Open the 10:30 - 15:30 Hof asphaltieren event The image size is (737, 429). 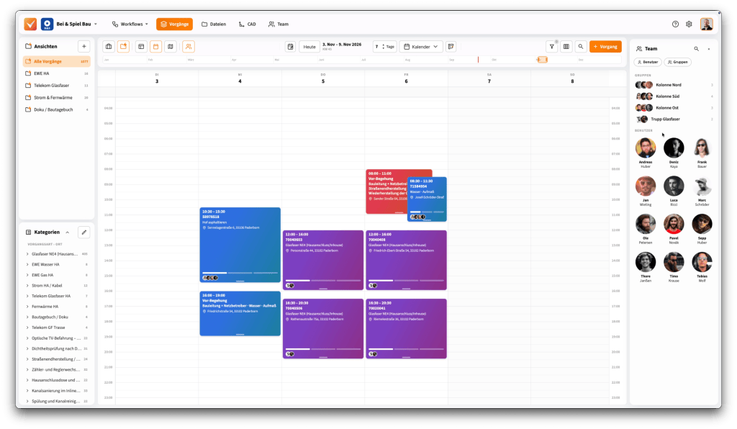240,245
